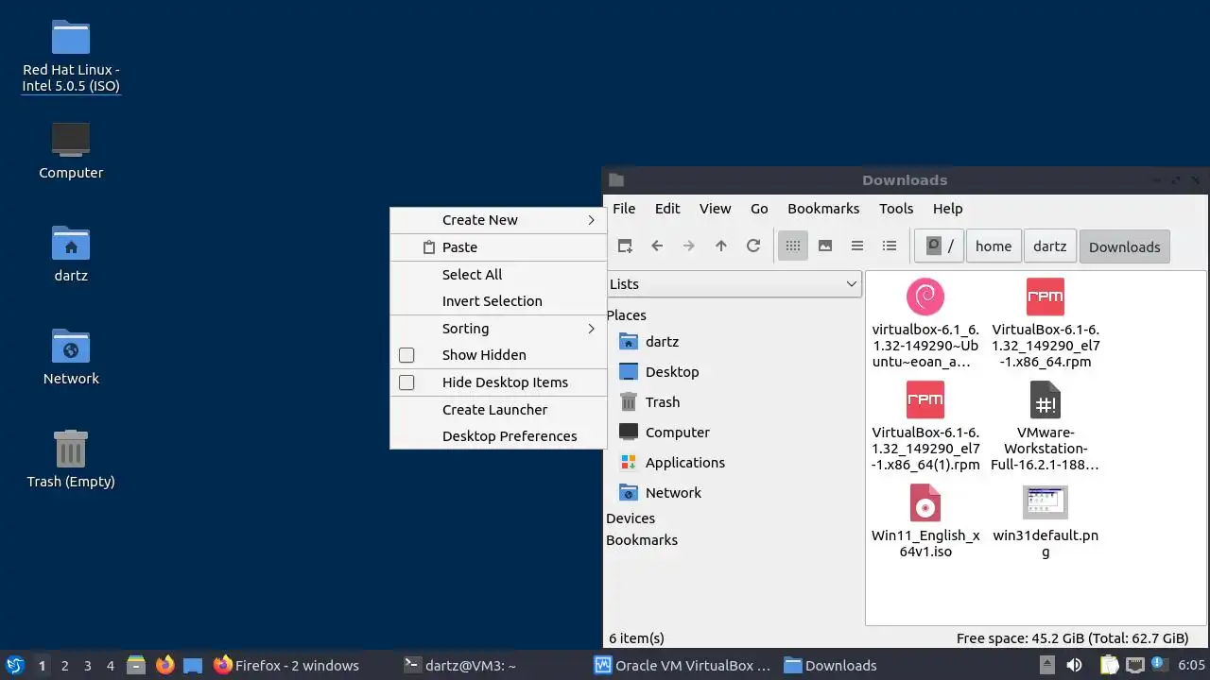
Task: Select VirtualBox x86_64(1).rpm file
Action: tap(925, 426)
